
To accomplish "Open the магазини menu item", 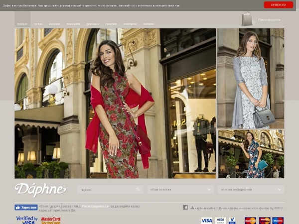I will 73,24.
